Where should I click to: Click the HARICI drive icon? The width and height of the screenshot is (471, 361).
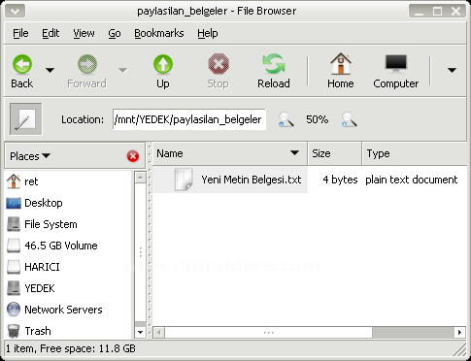14,267
